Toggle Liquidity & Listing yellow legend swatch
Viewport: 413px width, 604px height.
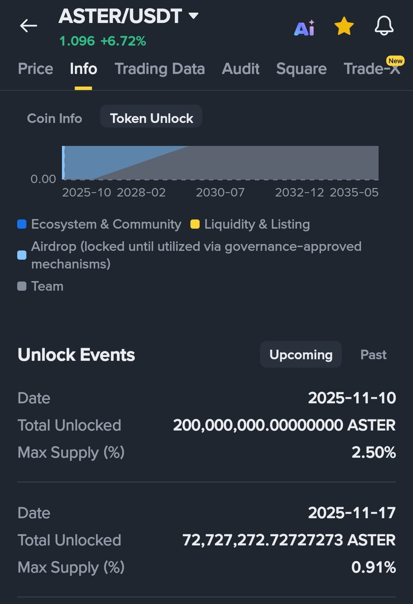click(x=195, y=224)
